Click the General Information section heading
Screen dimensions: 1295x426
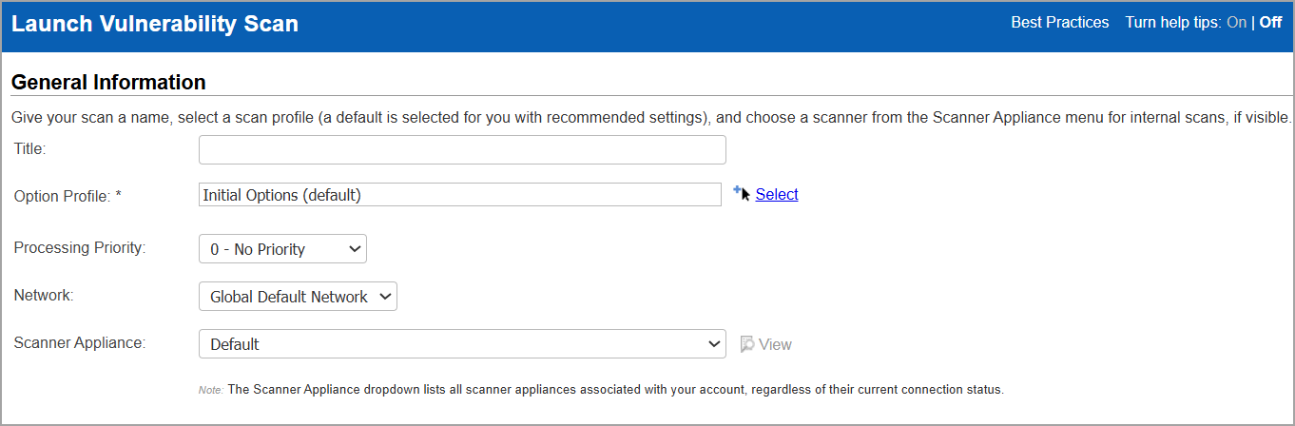click(x=108, y=83)
